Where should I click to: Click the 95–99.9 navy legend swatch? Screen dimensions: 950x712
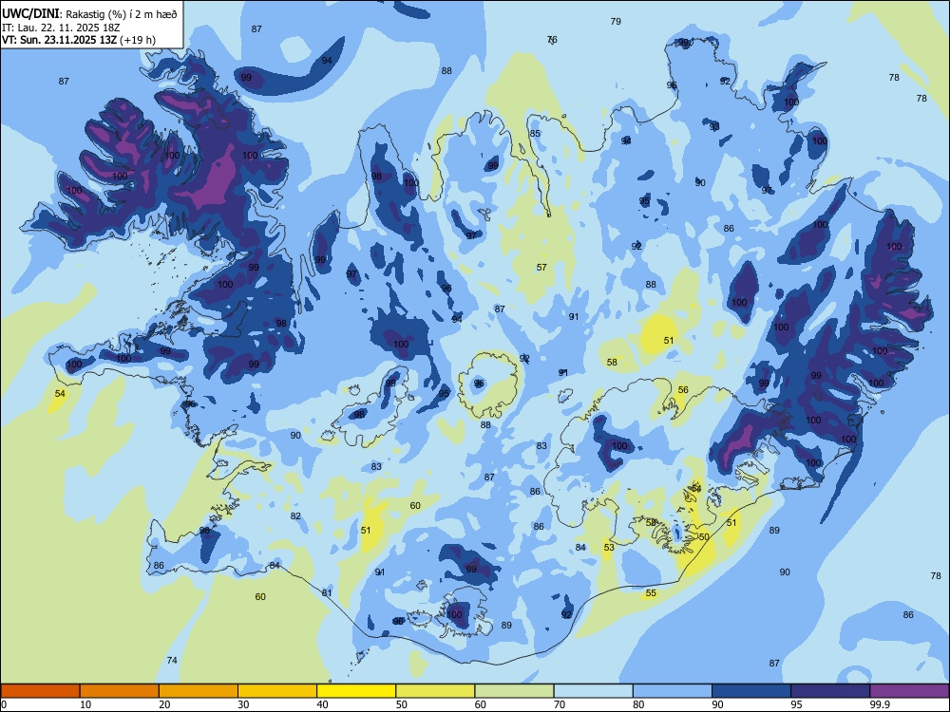(x=830, y=691)
